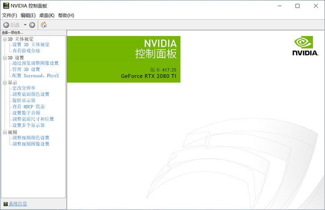Click the 选择一项任务... header text
The width and height of the screenshot is (325, 210).
coord(12,33)
